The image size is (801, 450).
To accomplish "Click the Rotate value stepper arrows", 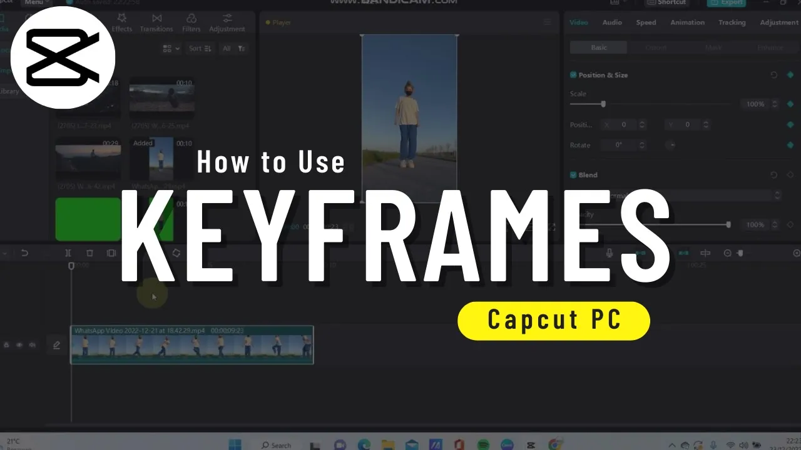I will click(x=642, y=145).
